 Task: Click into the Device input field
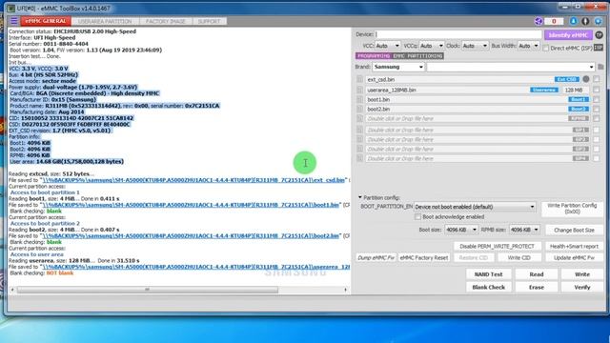click(458, 34)
